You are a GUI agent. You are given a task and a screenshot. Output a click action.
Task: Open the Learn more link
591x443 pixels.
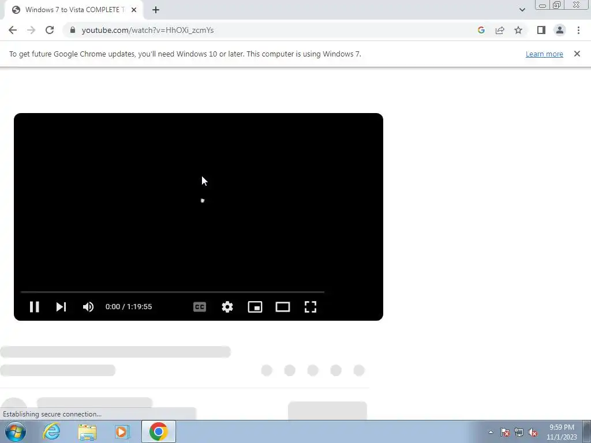pyautogui.click(x=544, y=54)
